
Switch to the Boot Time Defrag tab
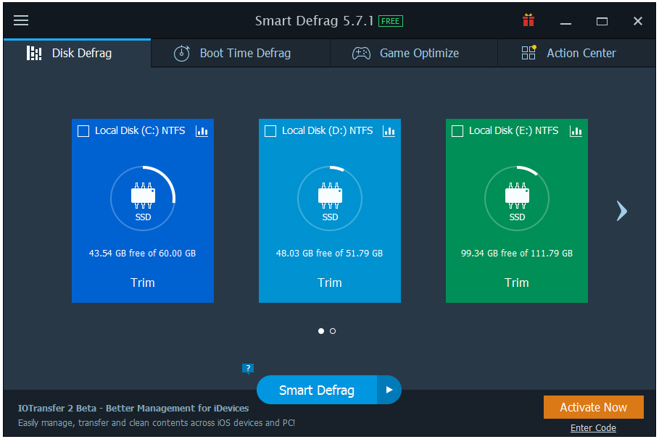[241, 53]
